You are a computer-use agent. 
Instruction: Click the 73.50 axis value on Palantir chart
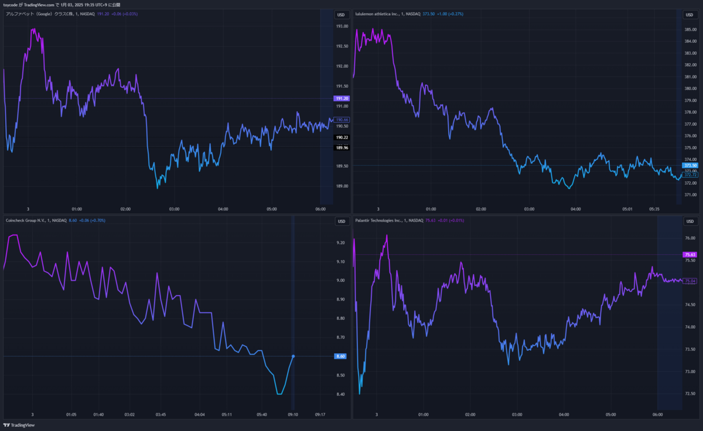click(690, 349)
